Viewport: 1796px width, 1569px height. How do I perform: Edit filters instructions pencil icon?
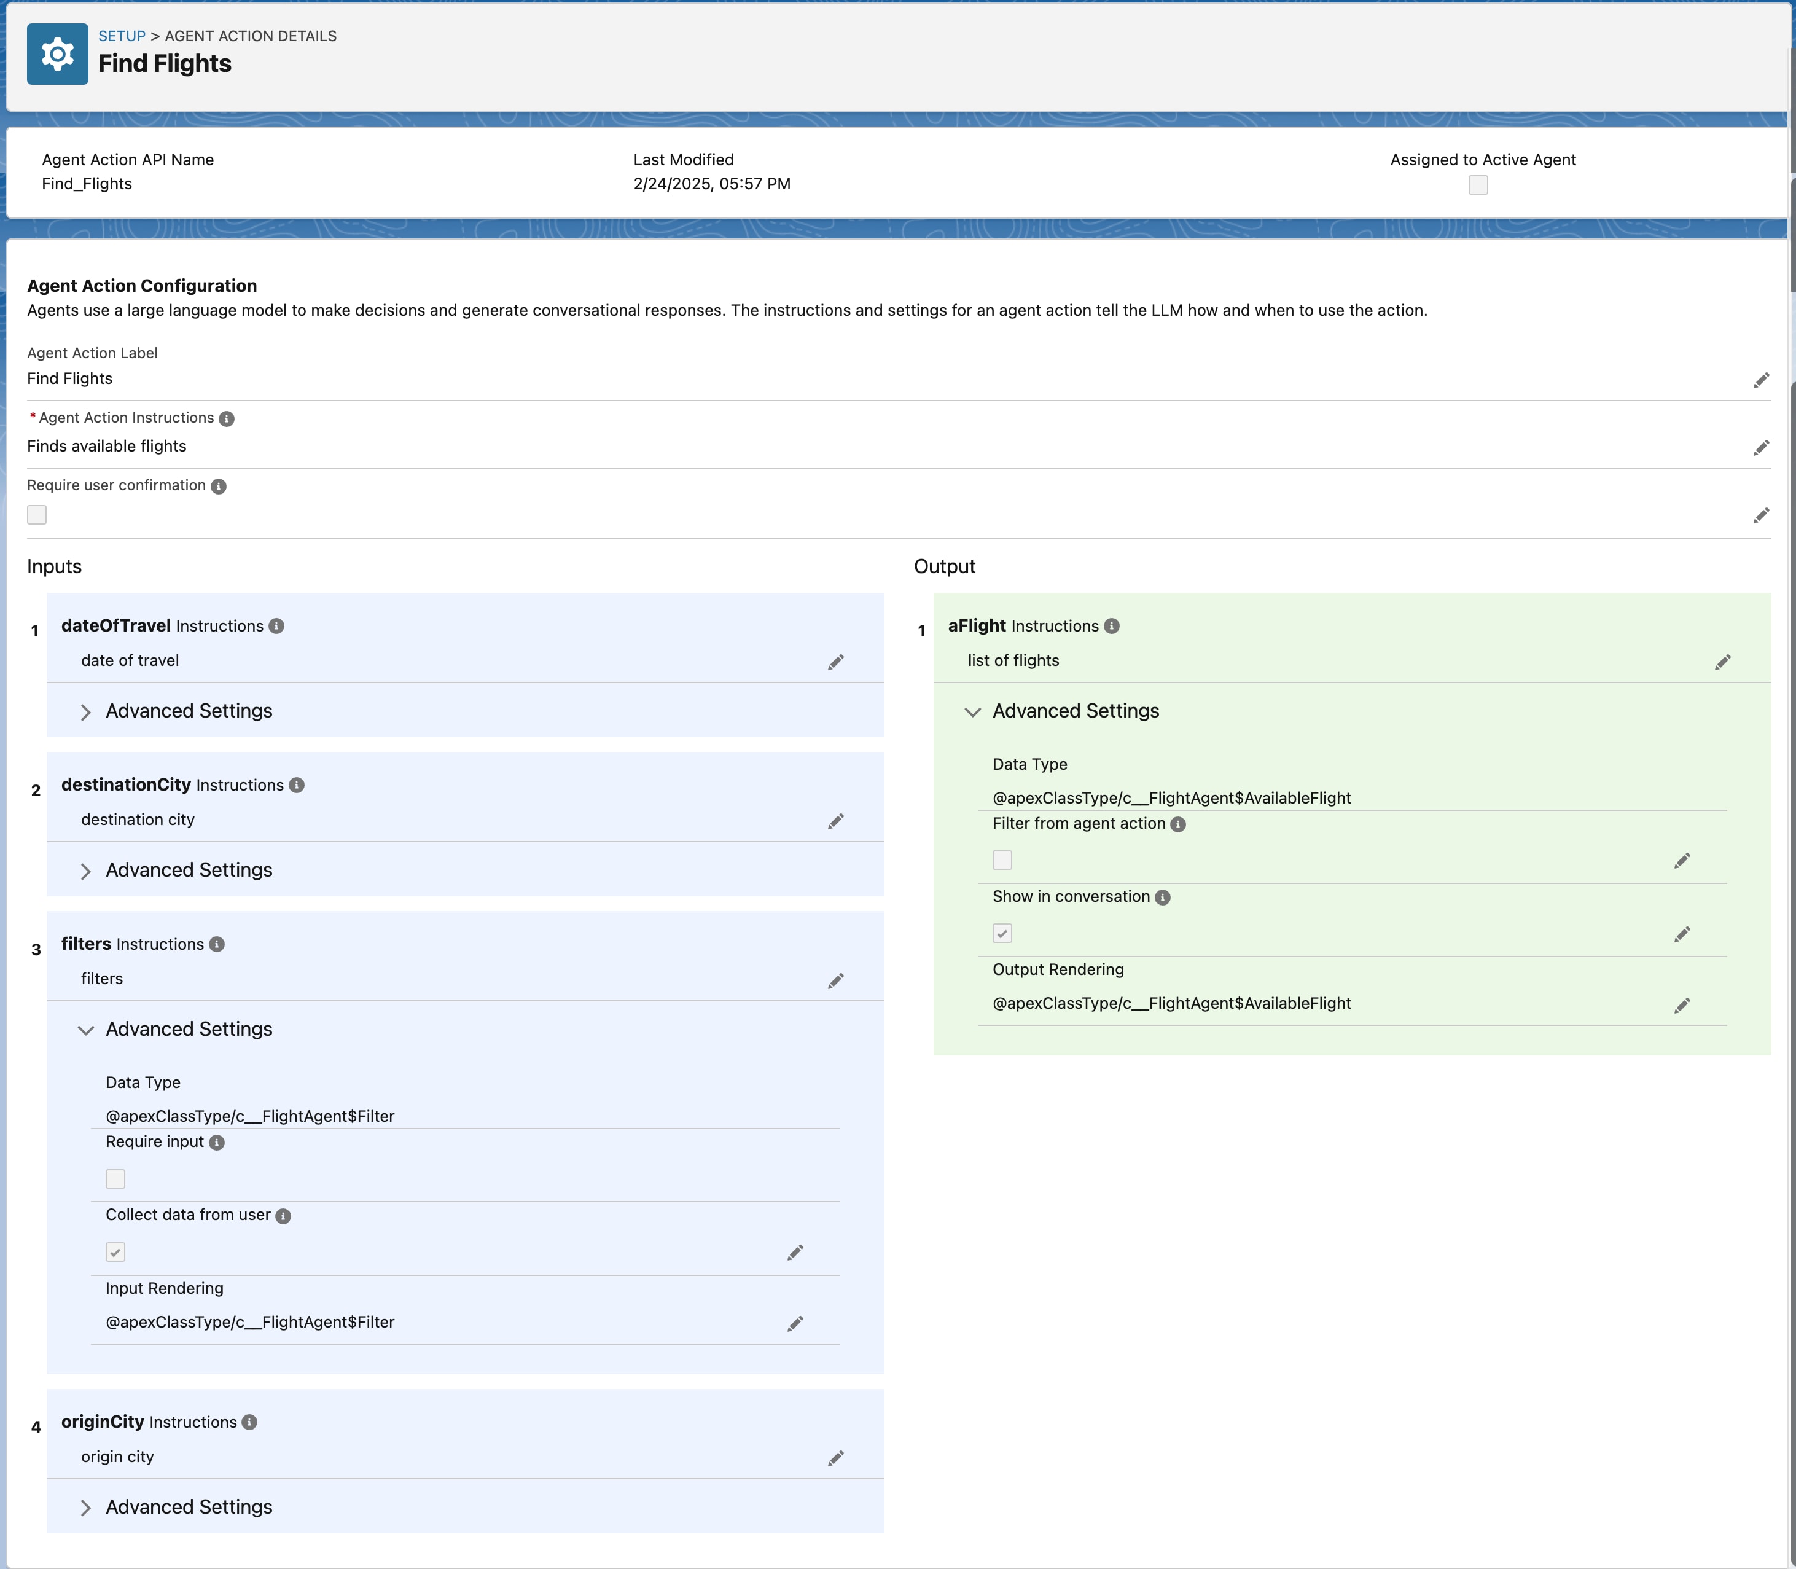(x=836, y=980)
